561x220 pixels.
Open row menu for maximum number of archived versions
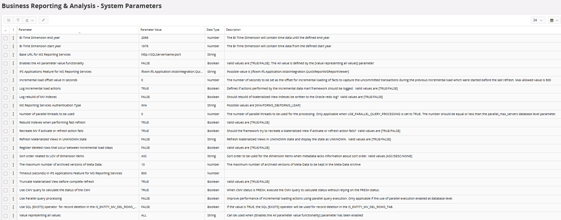pos(13,165)
